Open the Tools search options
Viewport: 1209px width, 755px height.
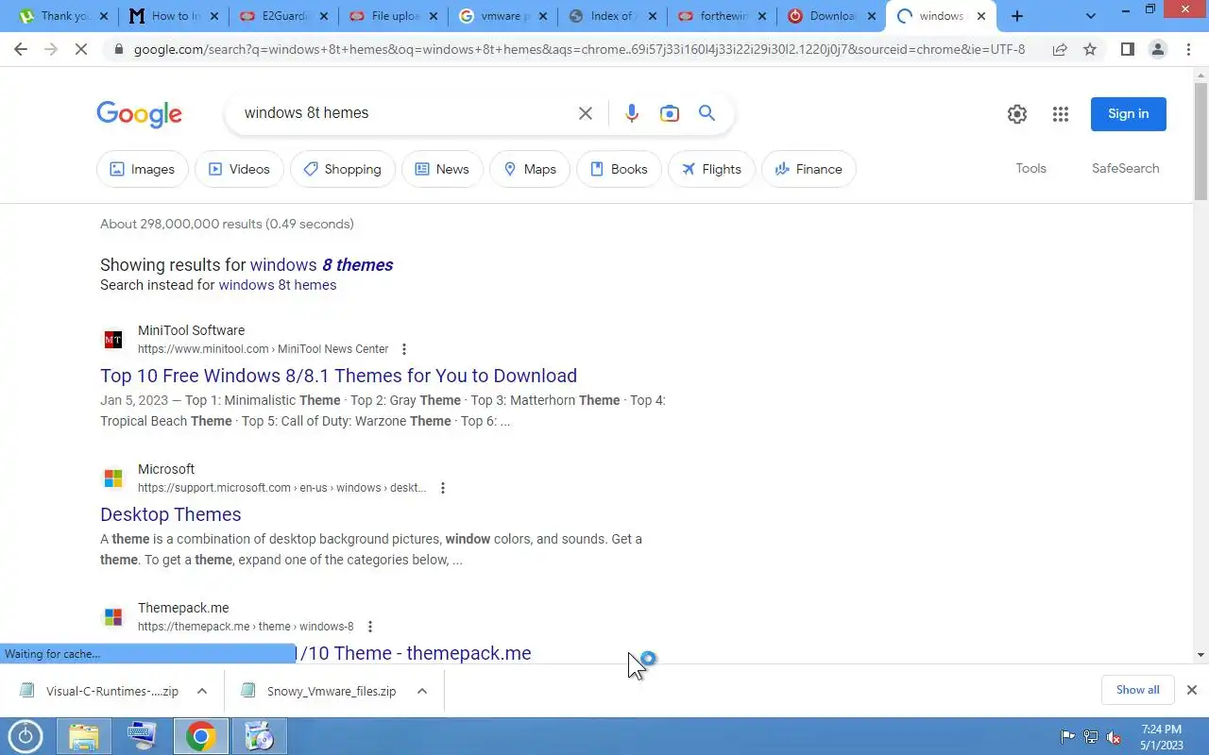click(x=1030, y=168)
